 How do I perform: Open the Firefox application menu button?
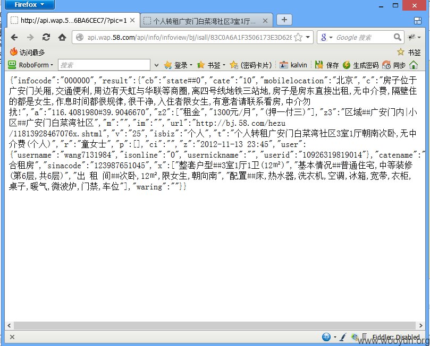tap(30, 5)
